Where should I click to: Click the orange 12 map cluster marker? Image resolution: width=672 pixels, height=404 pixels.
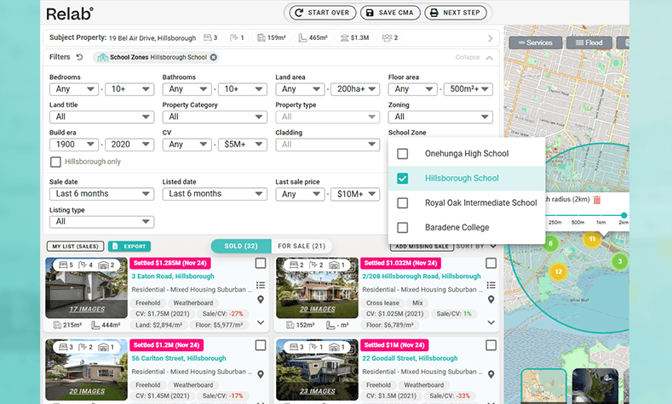point(558,272)
